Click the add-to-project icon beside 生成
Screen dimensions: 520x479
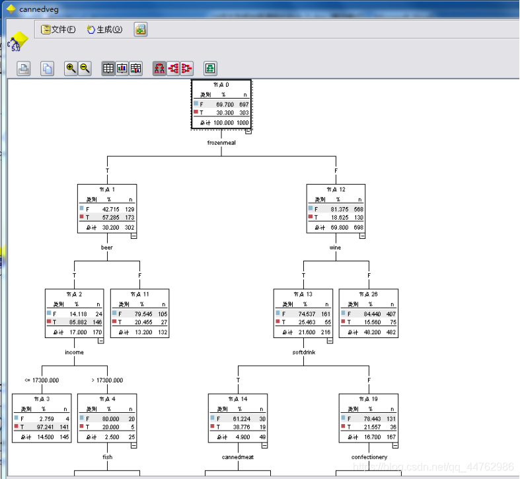[x=141, y=30]
